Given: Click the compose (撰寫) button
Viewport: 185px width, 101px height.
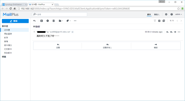Looking at the screenshot, I should [x=15, y=21].
